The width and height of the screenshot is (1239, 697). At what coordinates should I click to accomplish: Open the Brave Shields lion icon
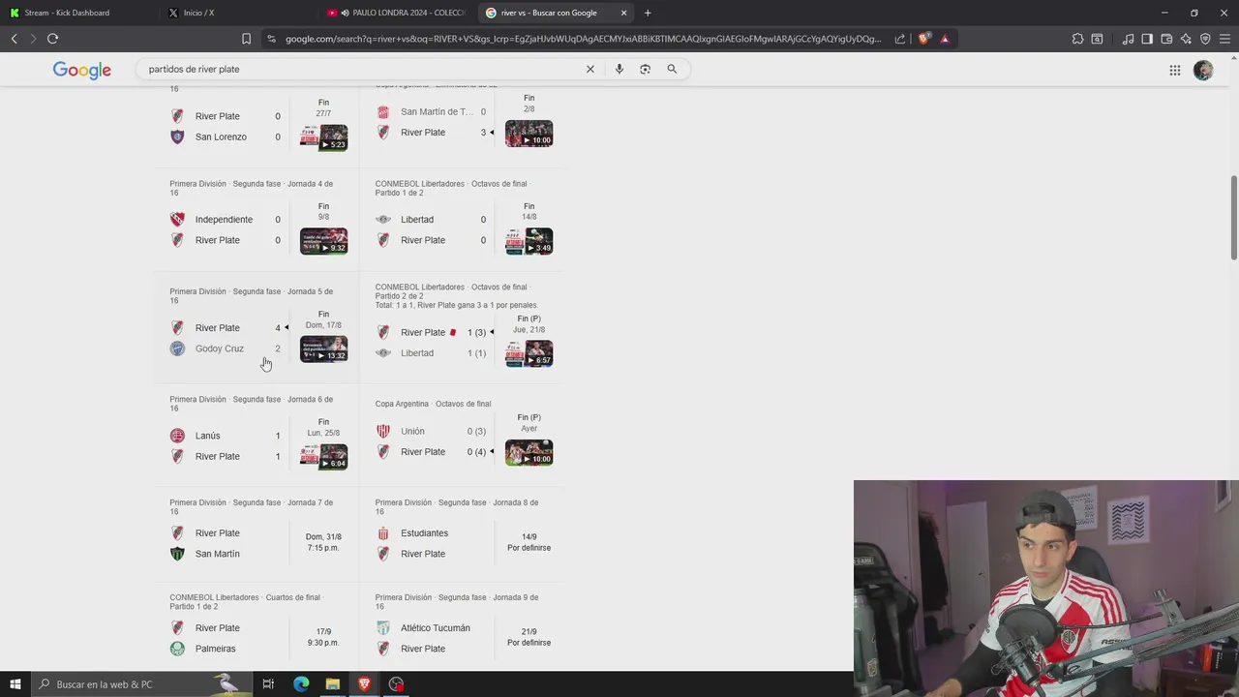tap(923, 39)
